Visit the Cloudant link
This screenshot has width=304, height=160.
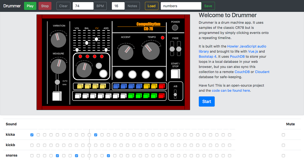pyautogui.click(x=262, y=72)
